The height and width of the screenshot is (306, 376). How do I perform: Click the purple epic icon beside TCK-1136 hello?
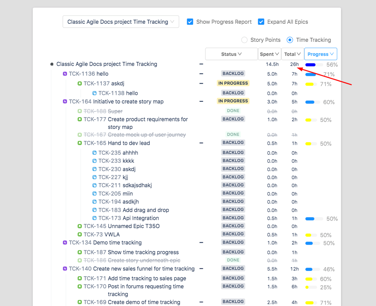(65, 74)
